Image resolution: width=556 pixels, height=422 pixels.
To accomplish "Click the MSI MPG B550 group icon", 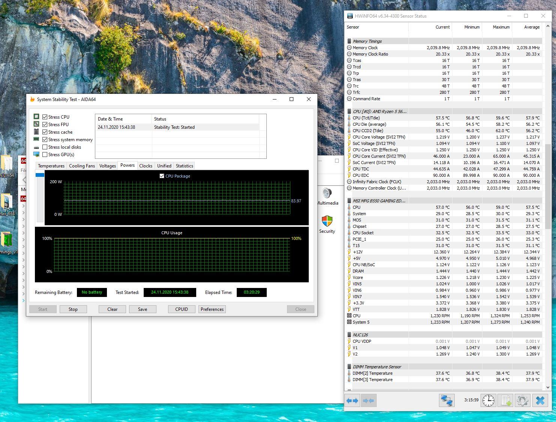I will 349,201.
